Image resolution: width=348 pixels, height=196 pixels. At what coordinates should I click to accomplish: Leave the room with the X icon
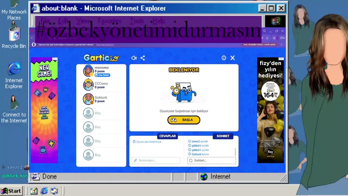(x=232, y=58)
